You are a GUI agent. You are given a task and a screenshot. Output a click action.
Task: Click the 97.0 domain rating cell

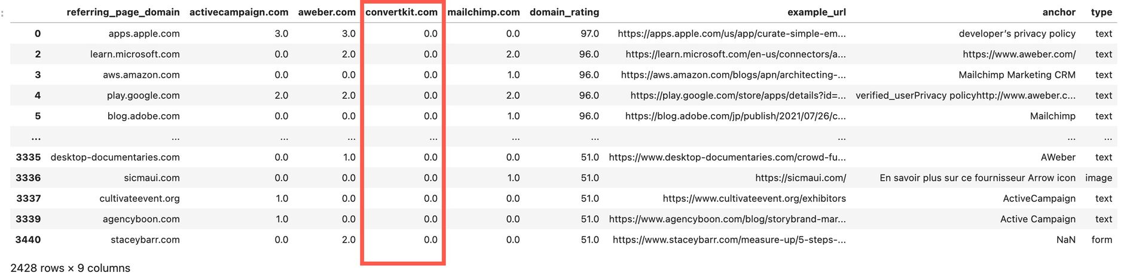tap(590, 33)
